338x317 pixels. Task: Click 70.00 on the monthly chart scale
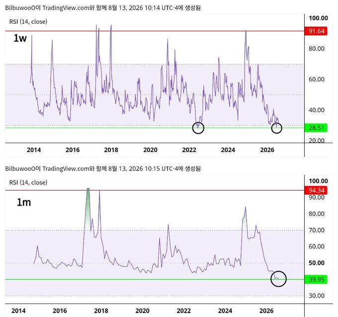pyautogui.click(x=317, y=231)
